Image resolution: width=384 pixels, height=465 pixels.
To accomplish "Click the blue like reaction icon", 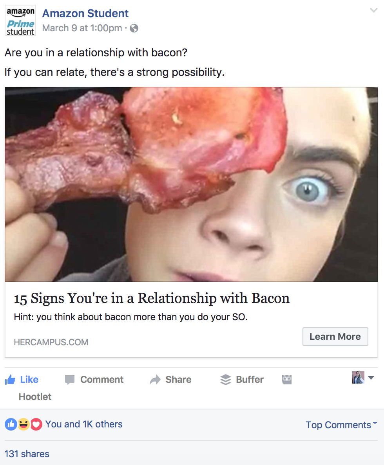I will click(11, 424).
